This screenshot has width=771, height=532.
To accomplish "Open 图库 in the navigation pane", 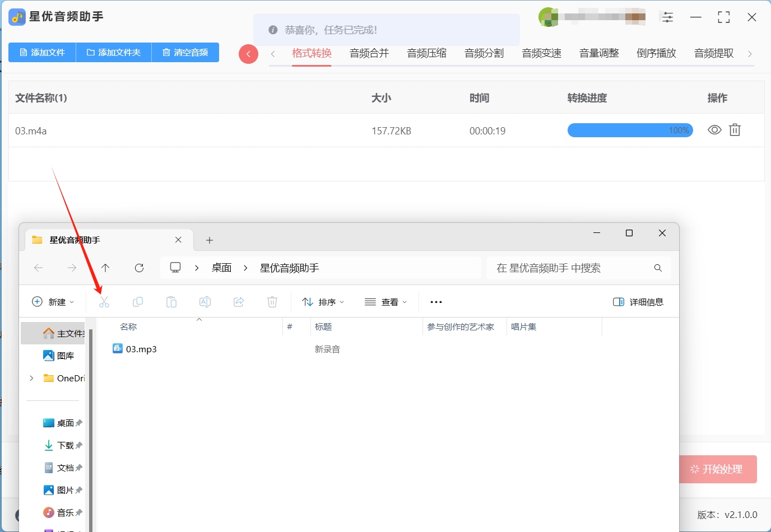I will tap(59, 356).
